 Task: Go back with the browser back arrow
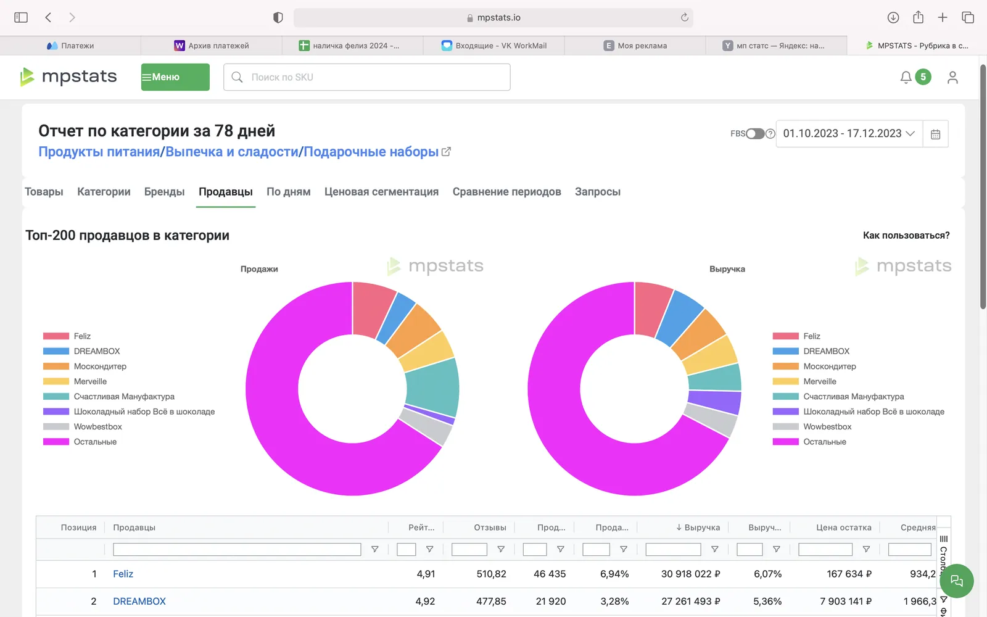(48, 17)
